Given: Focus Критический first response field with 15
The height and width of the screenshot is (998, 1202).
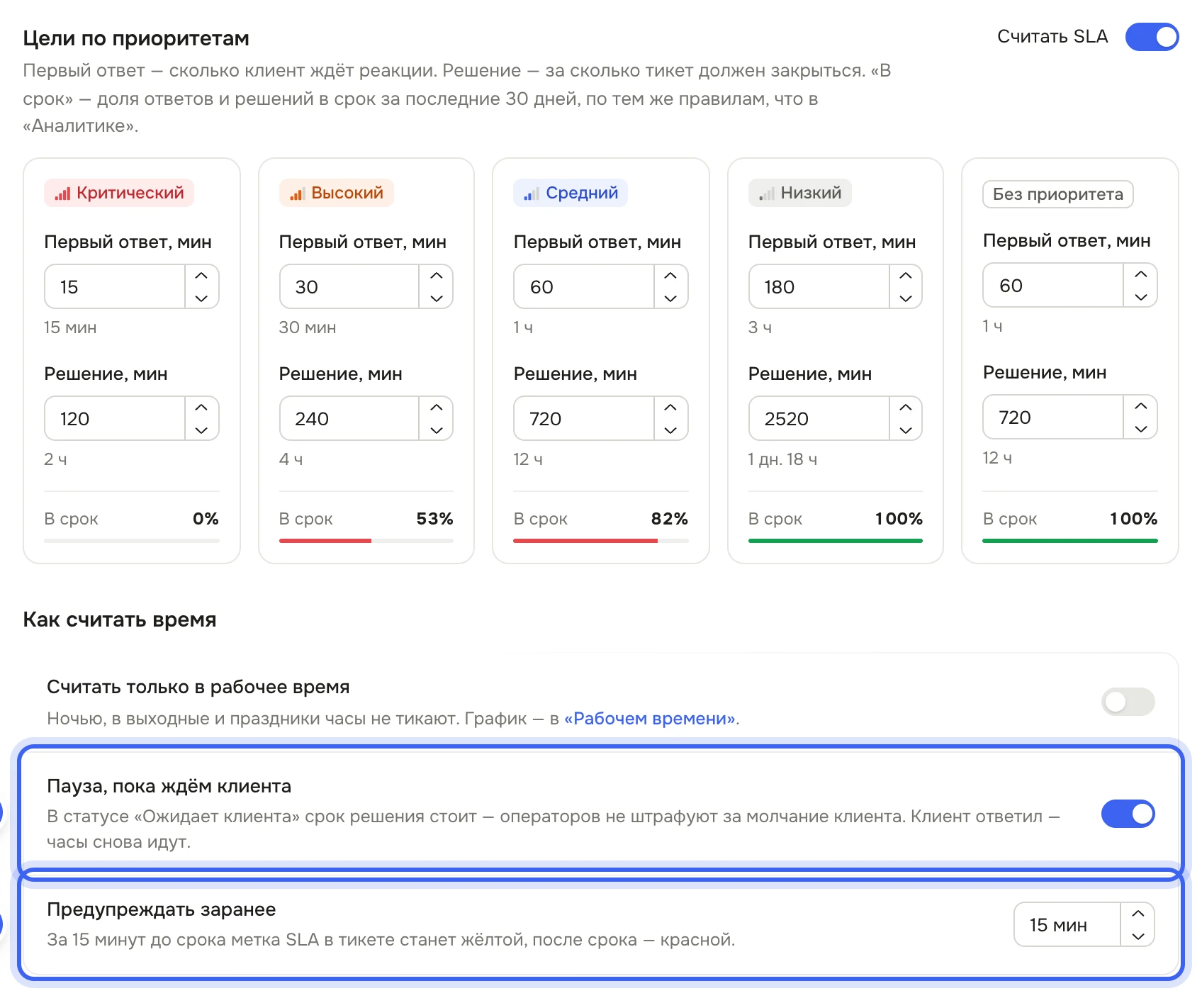Looking at the screenshot, I should [115, 286].
